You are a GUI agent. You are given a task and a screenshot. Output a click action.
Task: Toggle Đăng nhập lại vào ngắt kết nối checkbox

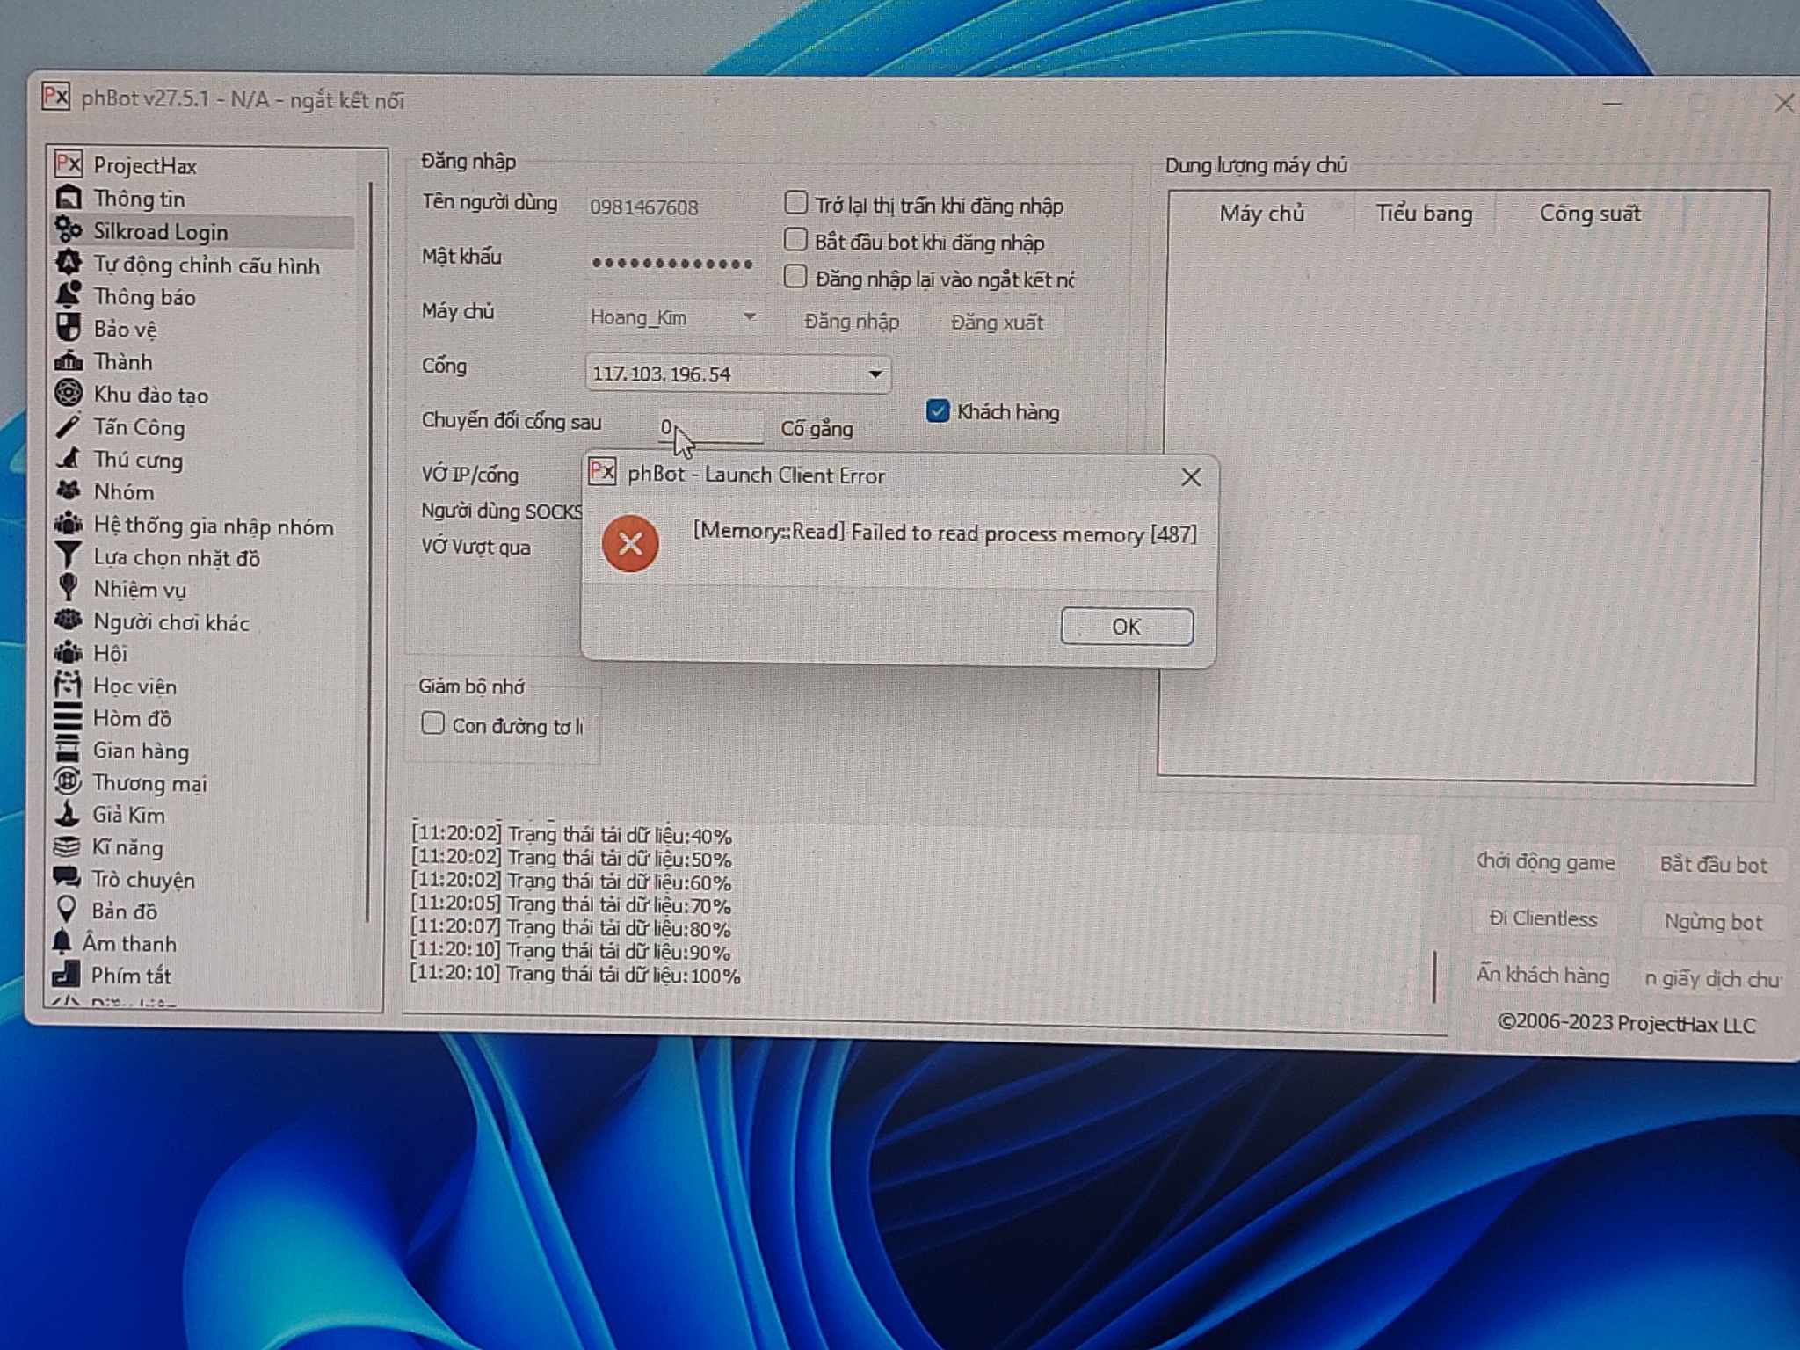(795, 277)
